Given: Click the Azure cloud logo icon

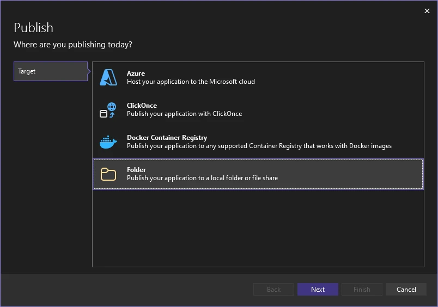Looking at the screenshot, I should point(108,77).
